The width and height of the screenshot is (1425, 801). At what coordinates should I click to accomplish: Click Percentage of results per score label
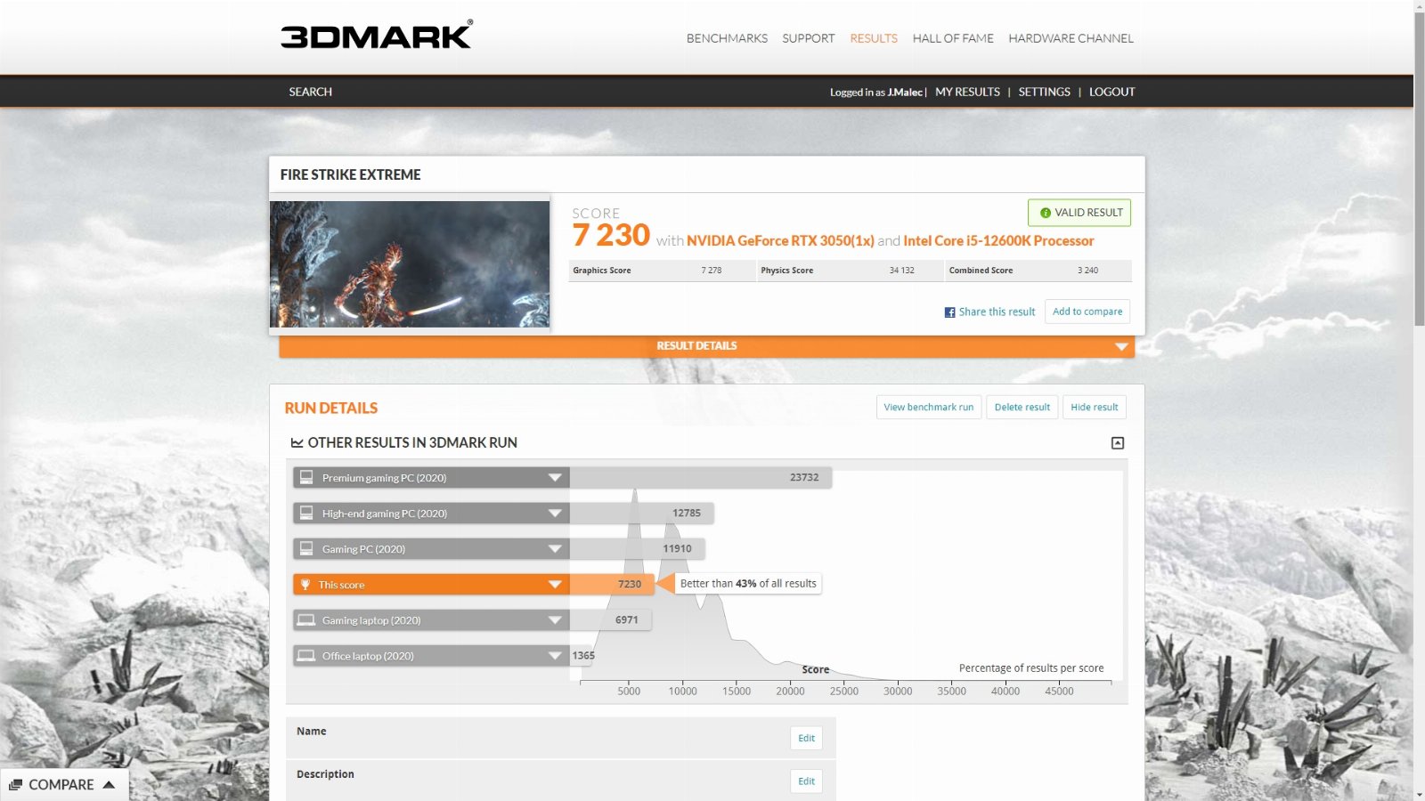click(x=1031, y=667)
